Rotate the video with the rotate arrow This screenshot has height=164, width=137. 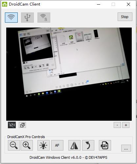point(88,145)
